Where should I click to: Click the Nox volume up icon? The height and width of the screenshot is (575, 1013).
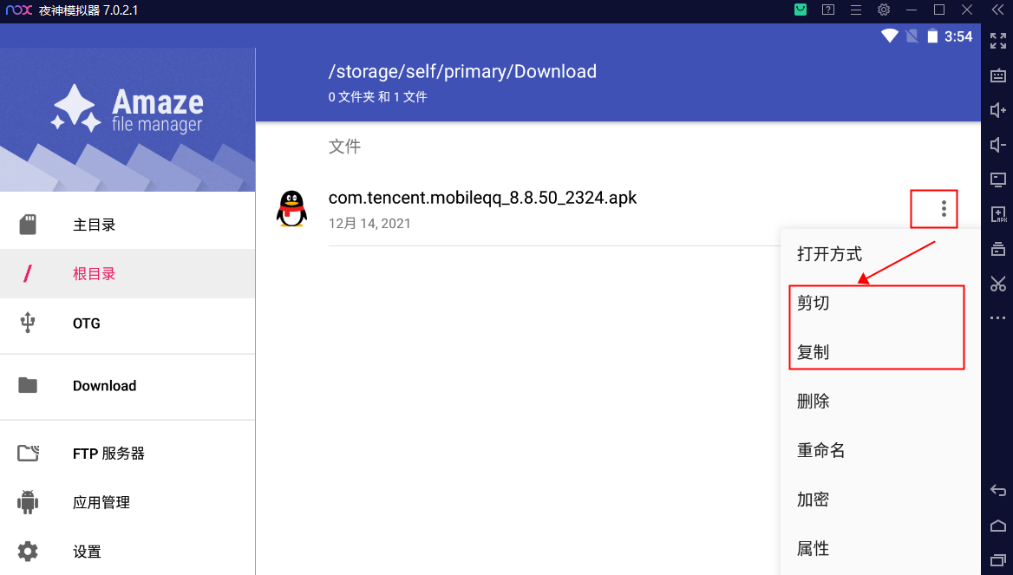click(x=997, y=110)
